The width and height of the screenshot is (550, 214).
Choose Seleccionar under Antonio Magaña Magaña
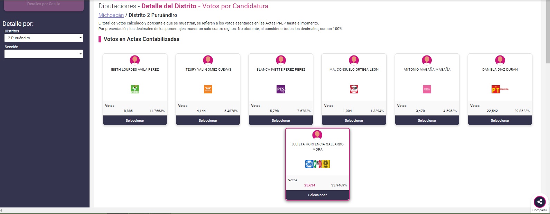click(x=427, y=120)
